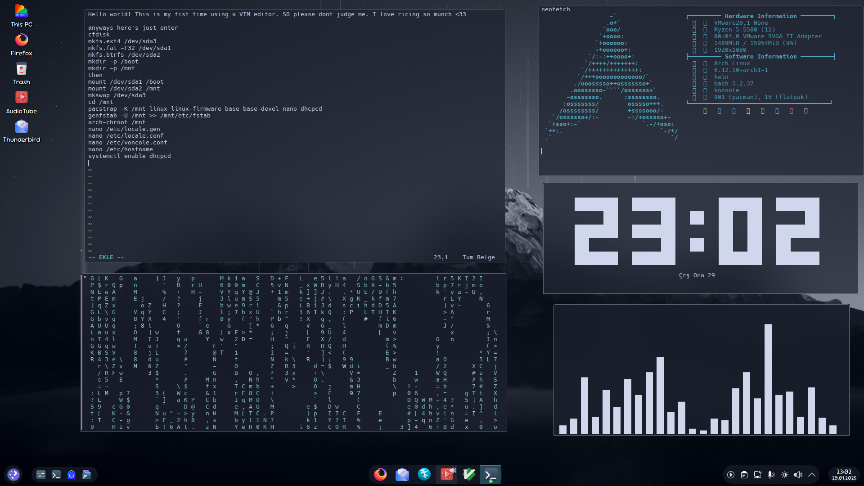Click the 'Arch Linux' line in neofetch
The height and width of the screenshot is (486, 864).
pyautogui.click(x=732, y=63)
